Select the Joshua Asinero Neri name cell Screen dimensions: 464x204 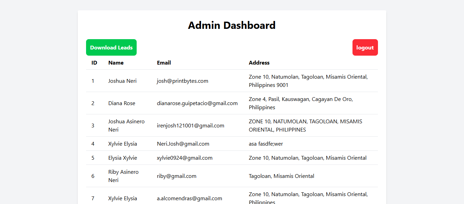click(126, 126)
